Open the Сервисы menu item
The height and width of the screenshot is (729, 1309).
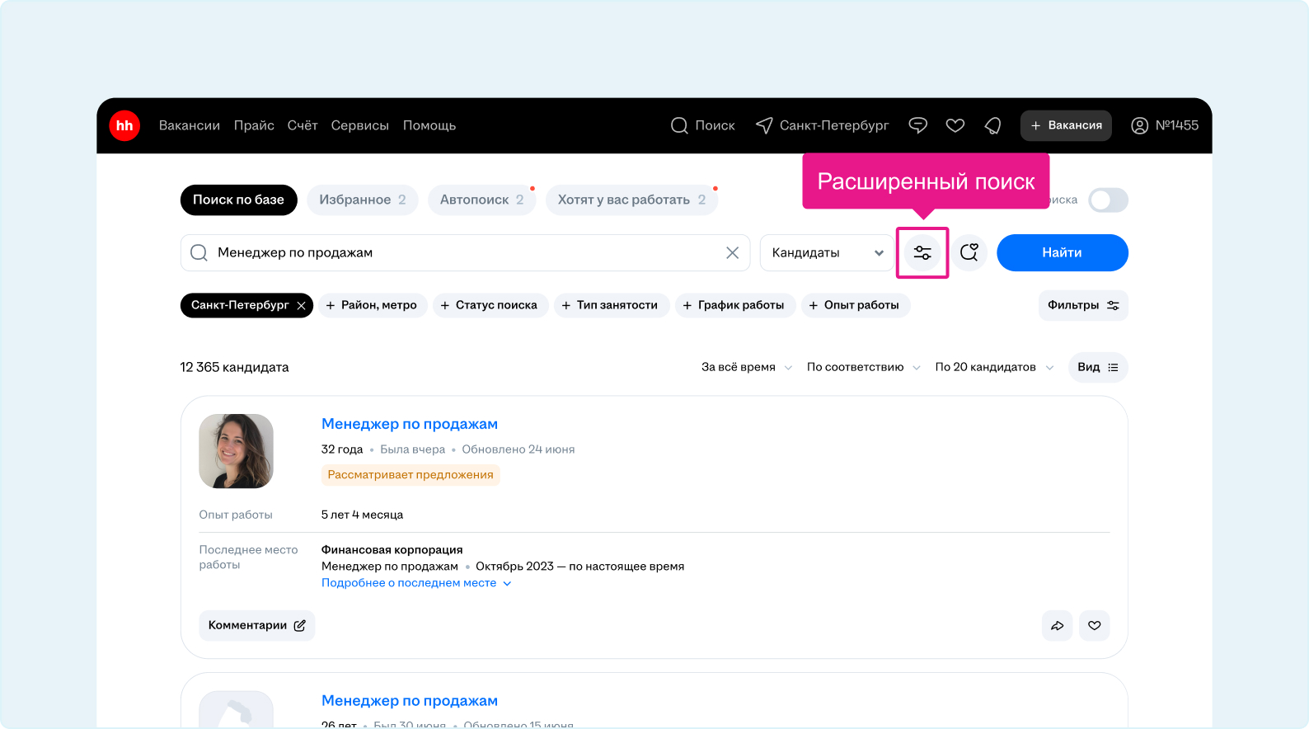pos(359,125)
